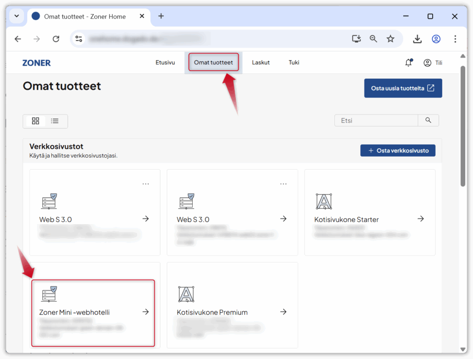473x359 pixels.
Task: Open the Laskut navigation tab
Action: (261, 62)
